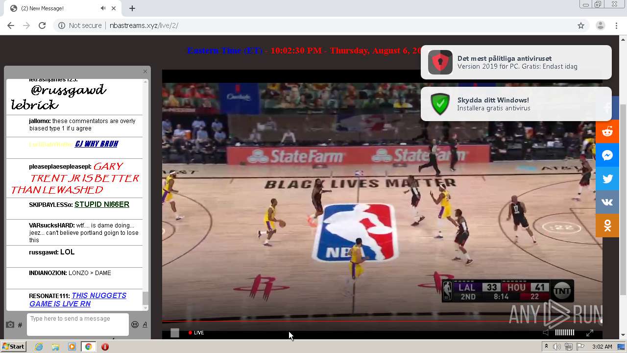
Task: Go back to the previous page
Action: click(x=11, y=25)
